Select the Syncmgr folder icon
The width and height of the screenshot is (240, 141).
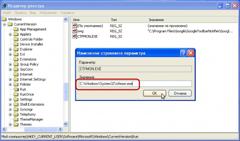pyautogui.click(x=16, y=109)
